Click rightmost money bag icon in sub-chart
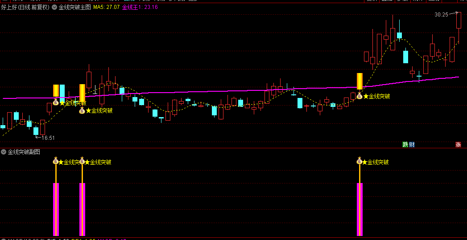Viewport: 467px width, 240px height. click(x=360, y=161)
